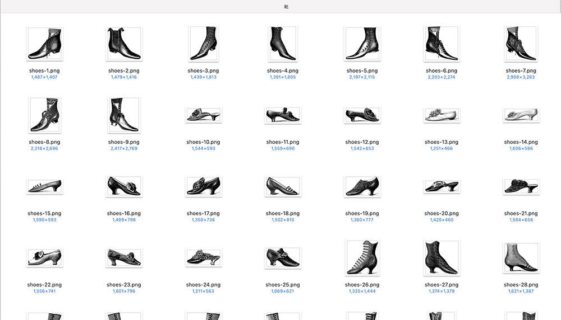Select the shoes-23.png thumbnail
The image size is (561, 320).
124,257
